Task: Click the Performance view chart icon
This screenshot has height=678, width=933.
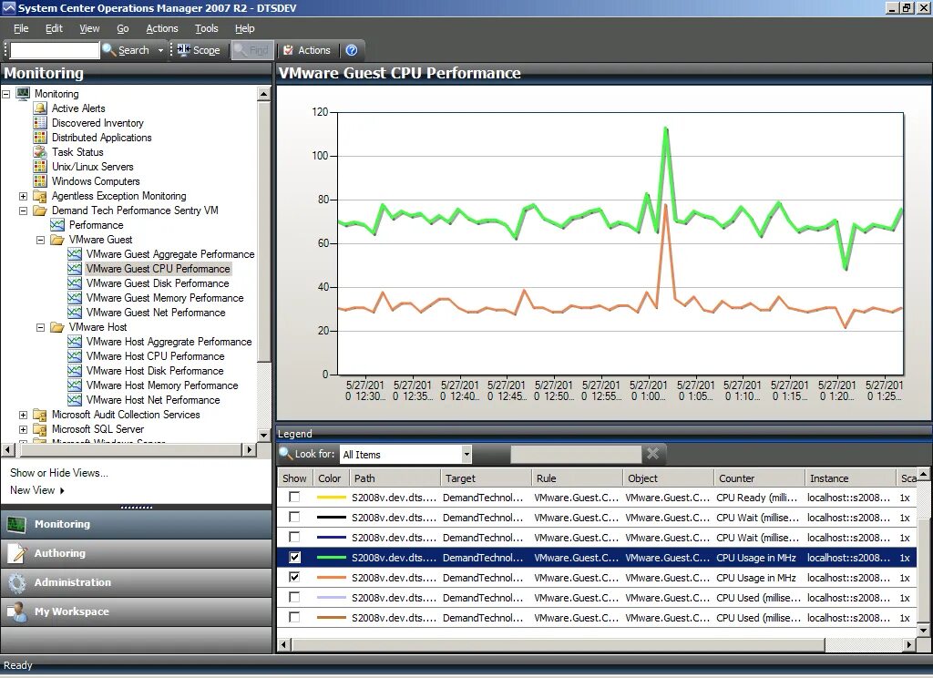Action: (x=57, y=225)
